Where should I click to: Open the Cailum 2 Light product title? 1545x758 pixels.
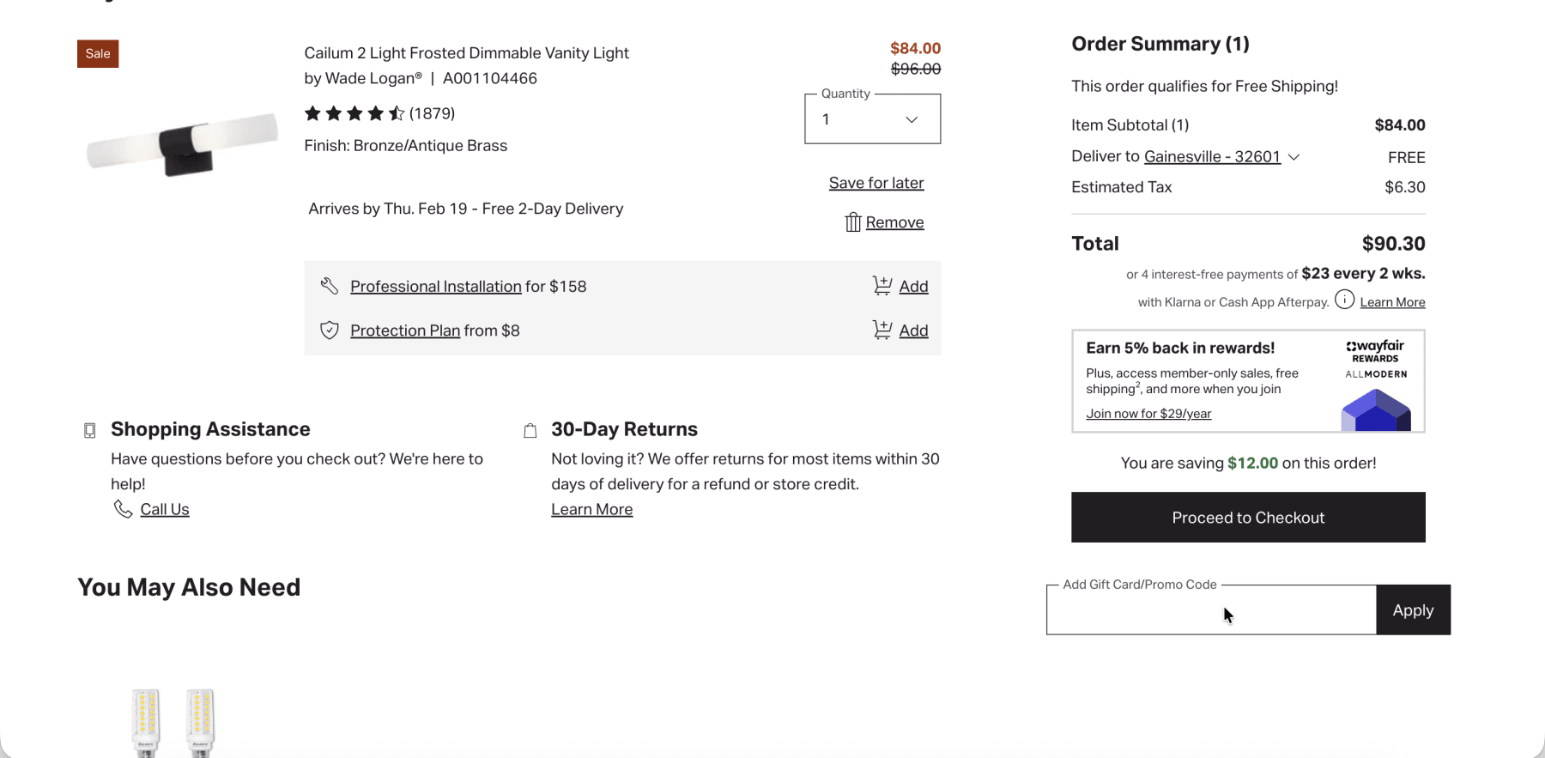(466, 53)
